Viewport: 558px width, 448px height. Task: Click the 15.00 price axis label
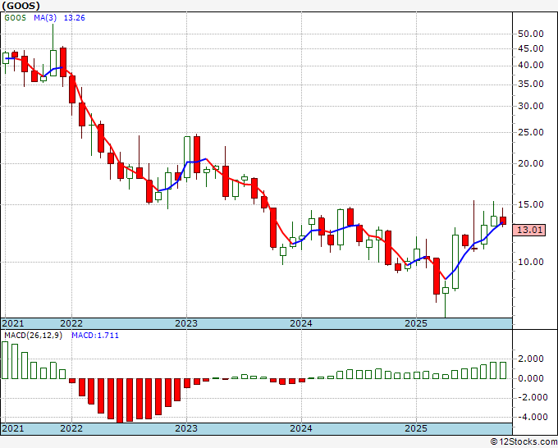(x=531, y=204)
